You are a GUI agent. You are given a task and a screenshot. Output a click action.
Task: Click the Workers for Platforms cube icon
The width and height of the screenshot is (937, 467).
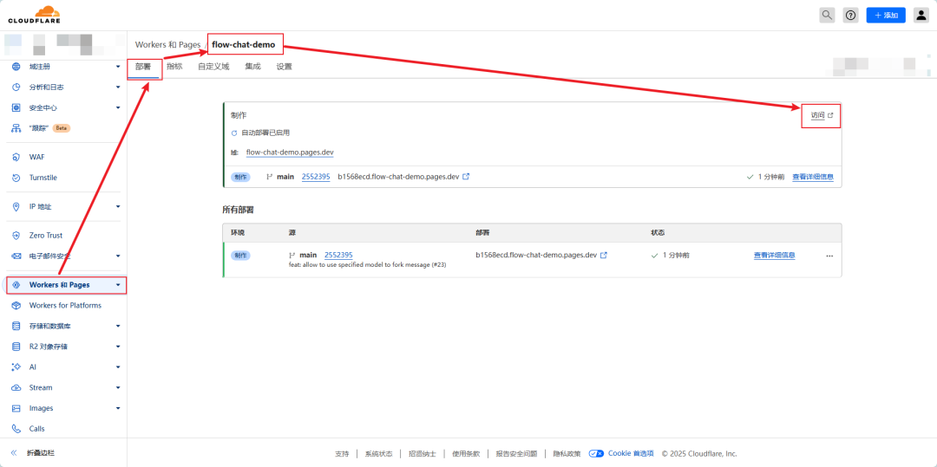click(16, 305)
